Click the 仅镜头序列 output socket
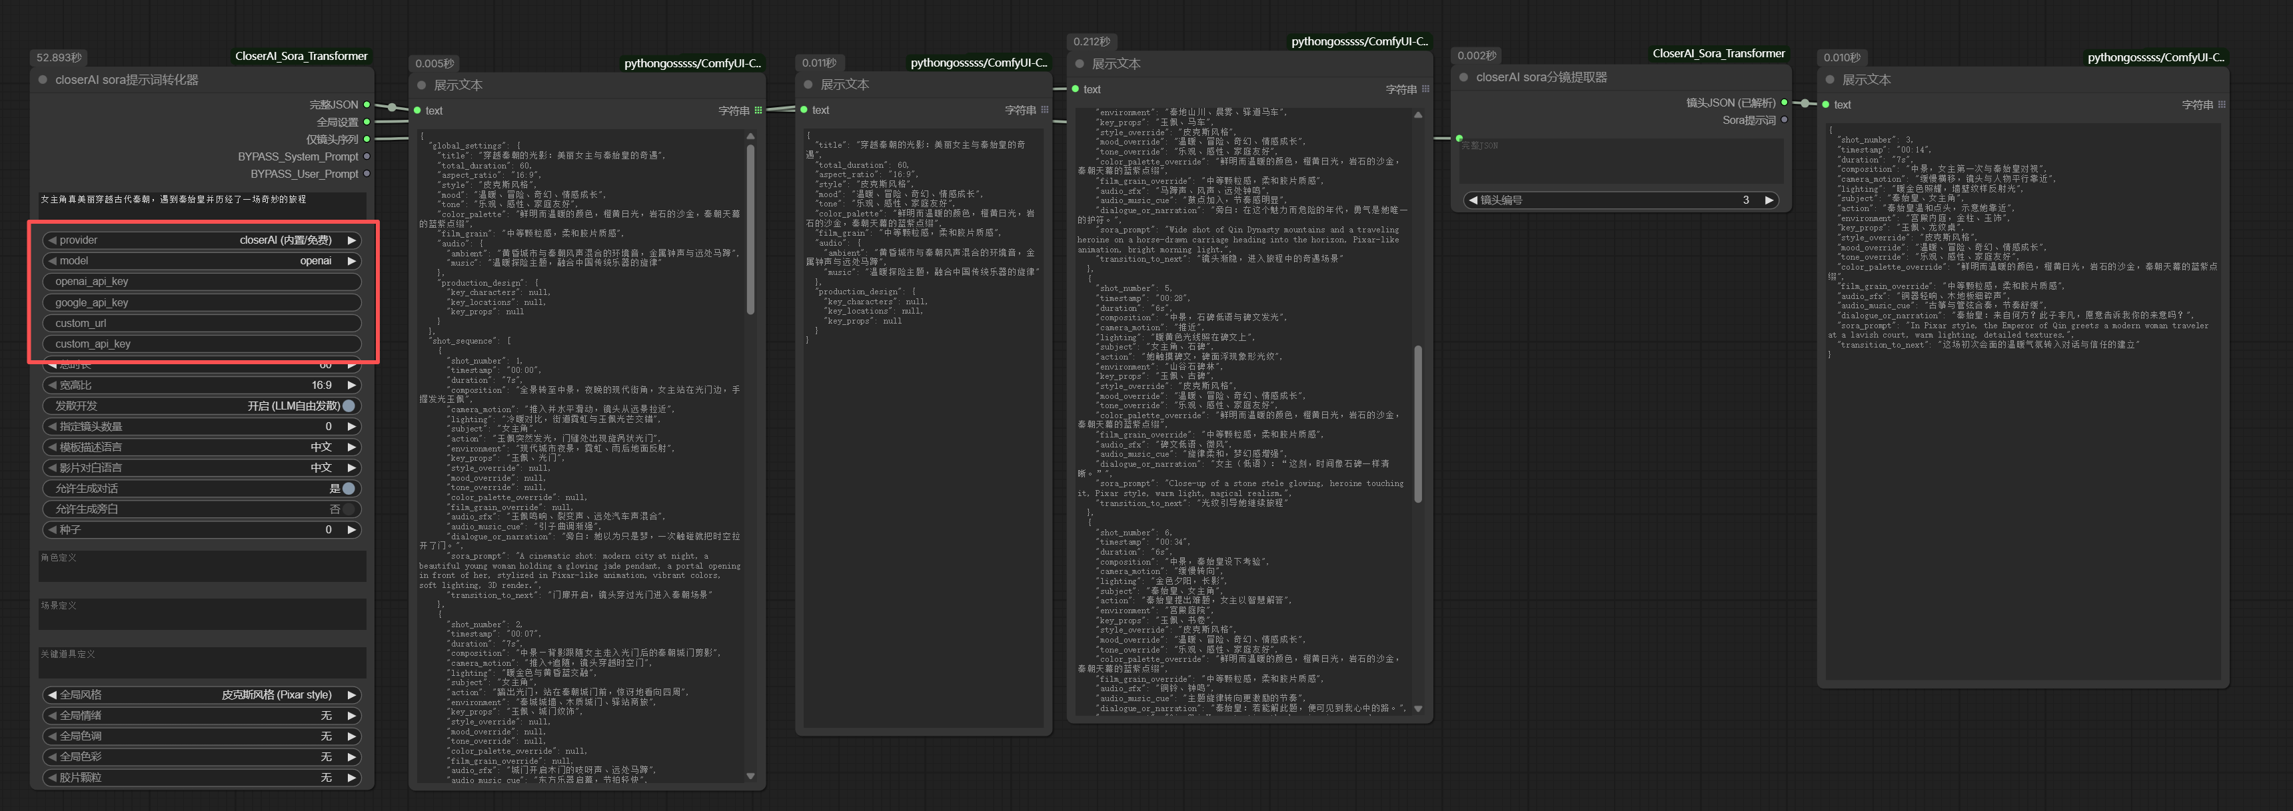2293x811 pixels. point(367,140)
